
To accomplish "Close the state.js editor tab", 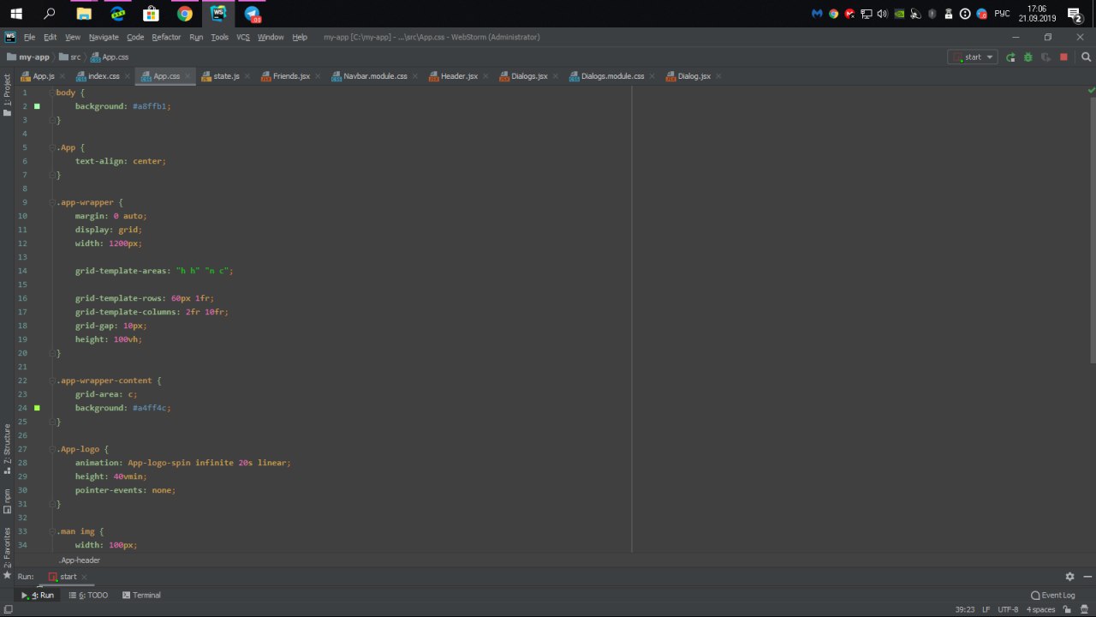I will 247,76.
